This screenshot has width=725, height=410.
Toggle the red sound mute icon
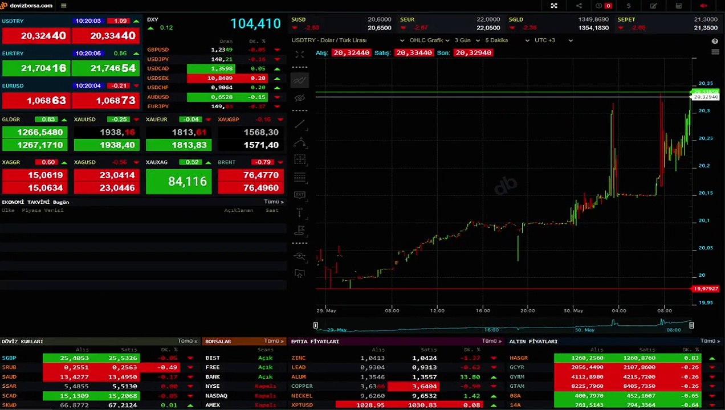[x=703, y=6]
